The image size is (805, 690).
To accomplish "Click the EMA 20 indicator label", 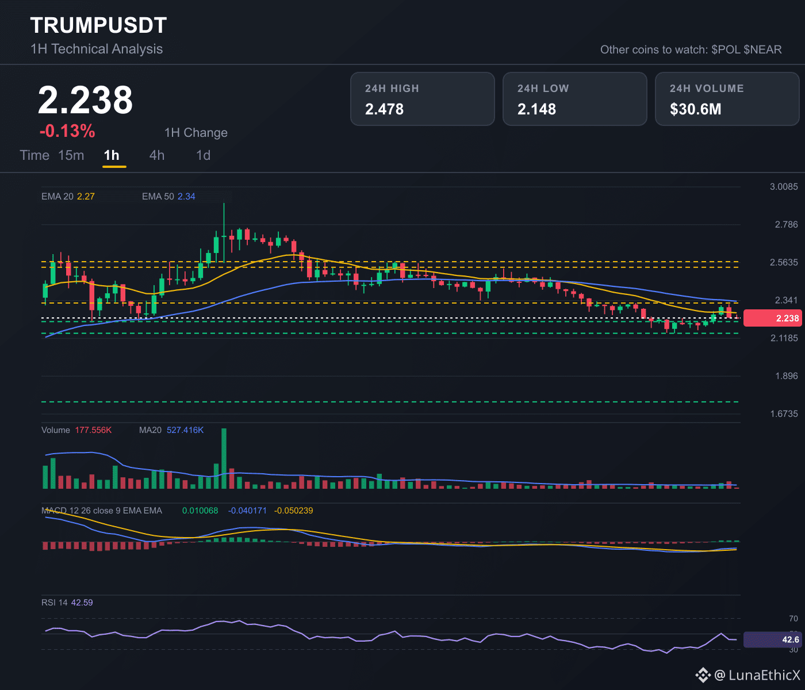I will [68, 197].
